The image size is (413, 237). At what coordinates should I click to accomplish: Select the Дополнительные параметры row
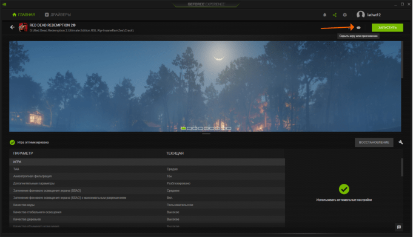point(147,183)
